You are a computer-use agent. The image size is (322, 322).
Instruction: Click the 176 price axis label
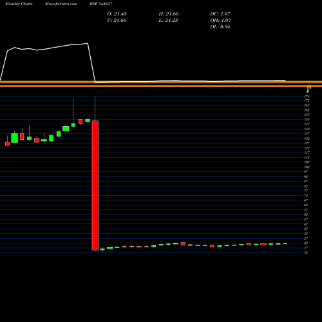(x=307, y=97)
